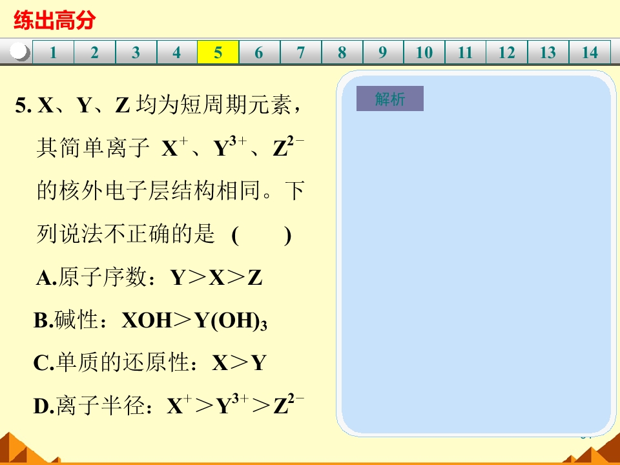
Task: Go to question tab 7
Action: pos(301,52)
